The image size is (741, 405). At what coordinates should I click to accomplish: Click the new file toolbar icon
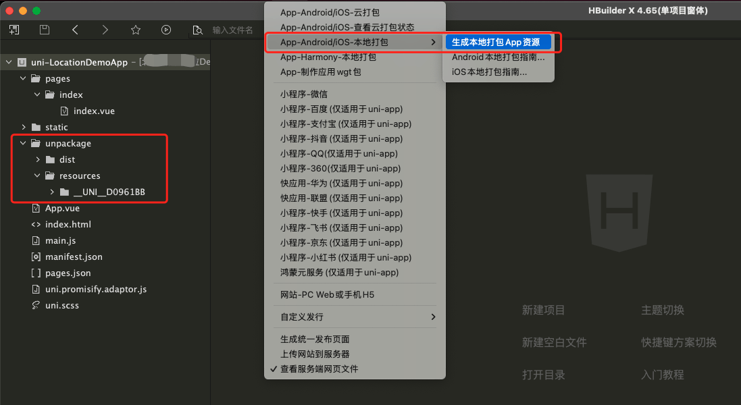pos(14,30)
